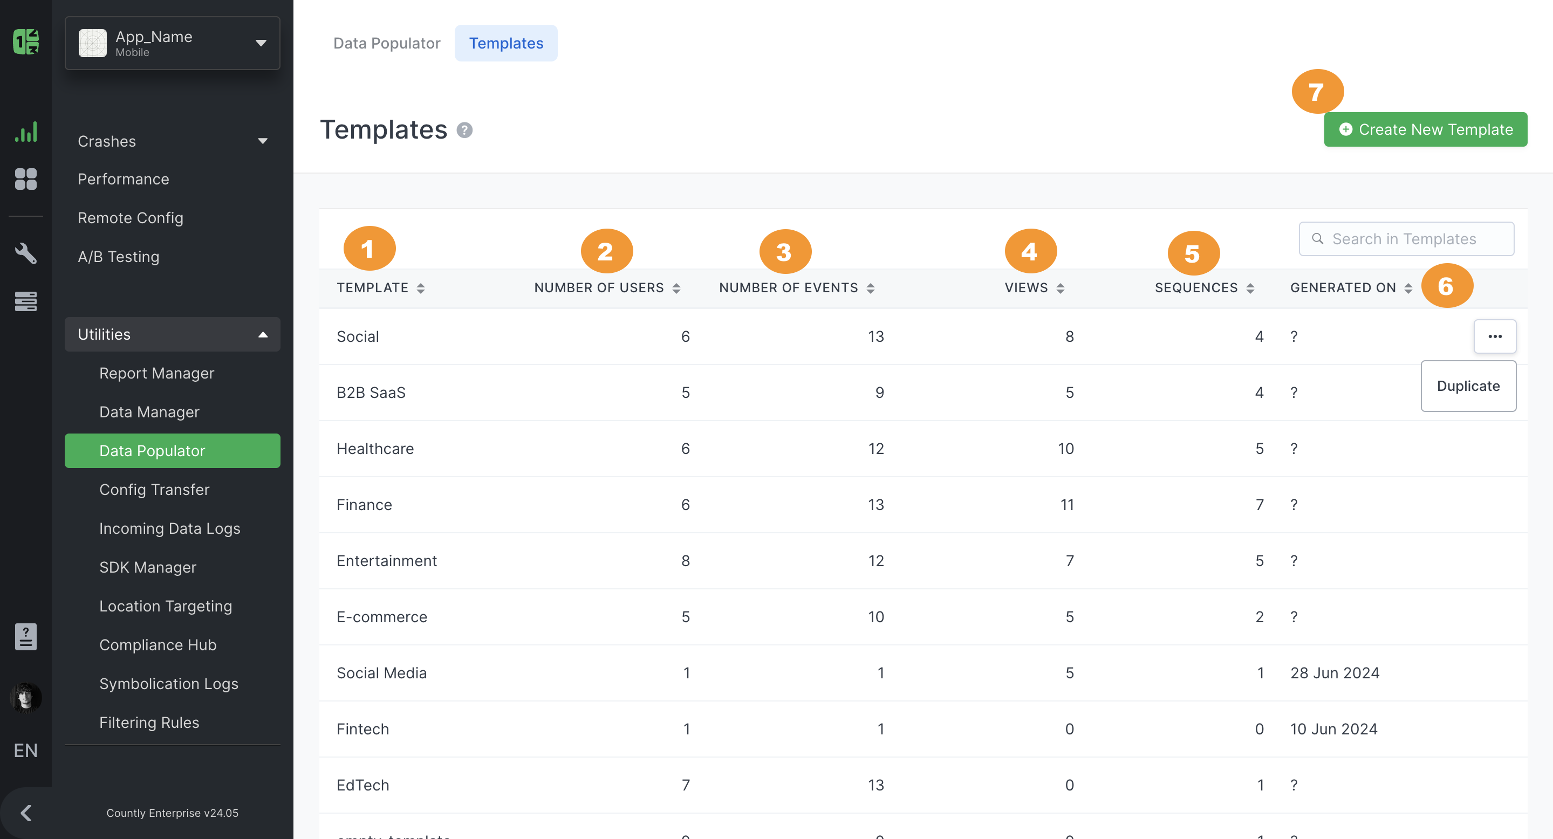The width and height of the screenshot is (1553, 839).
Task: Click the 28 Jun 2024 date cell
Action: pos(1335,672)
